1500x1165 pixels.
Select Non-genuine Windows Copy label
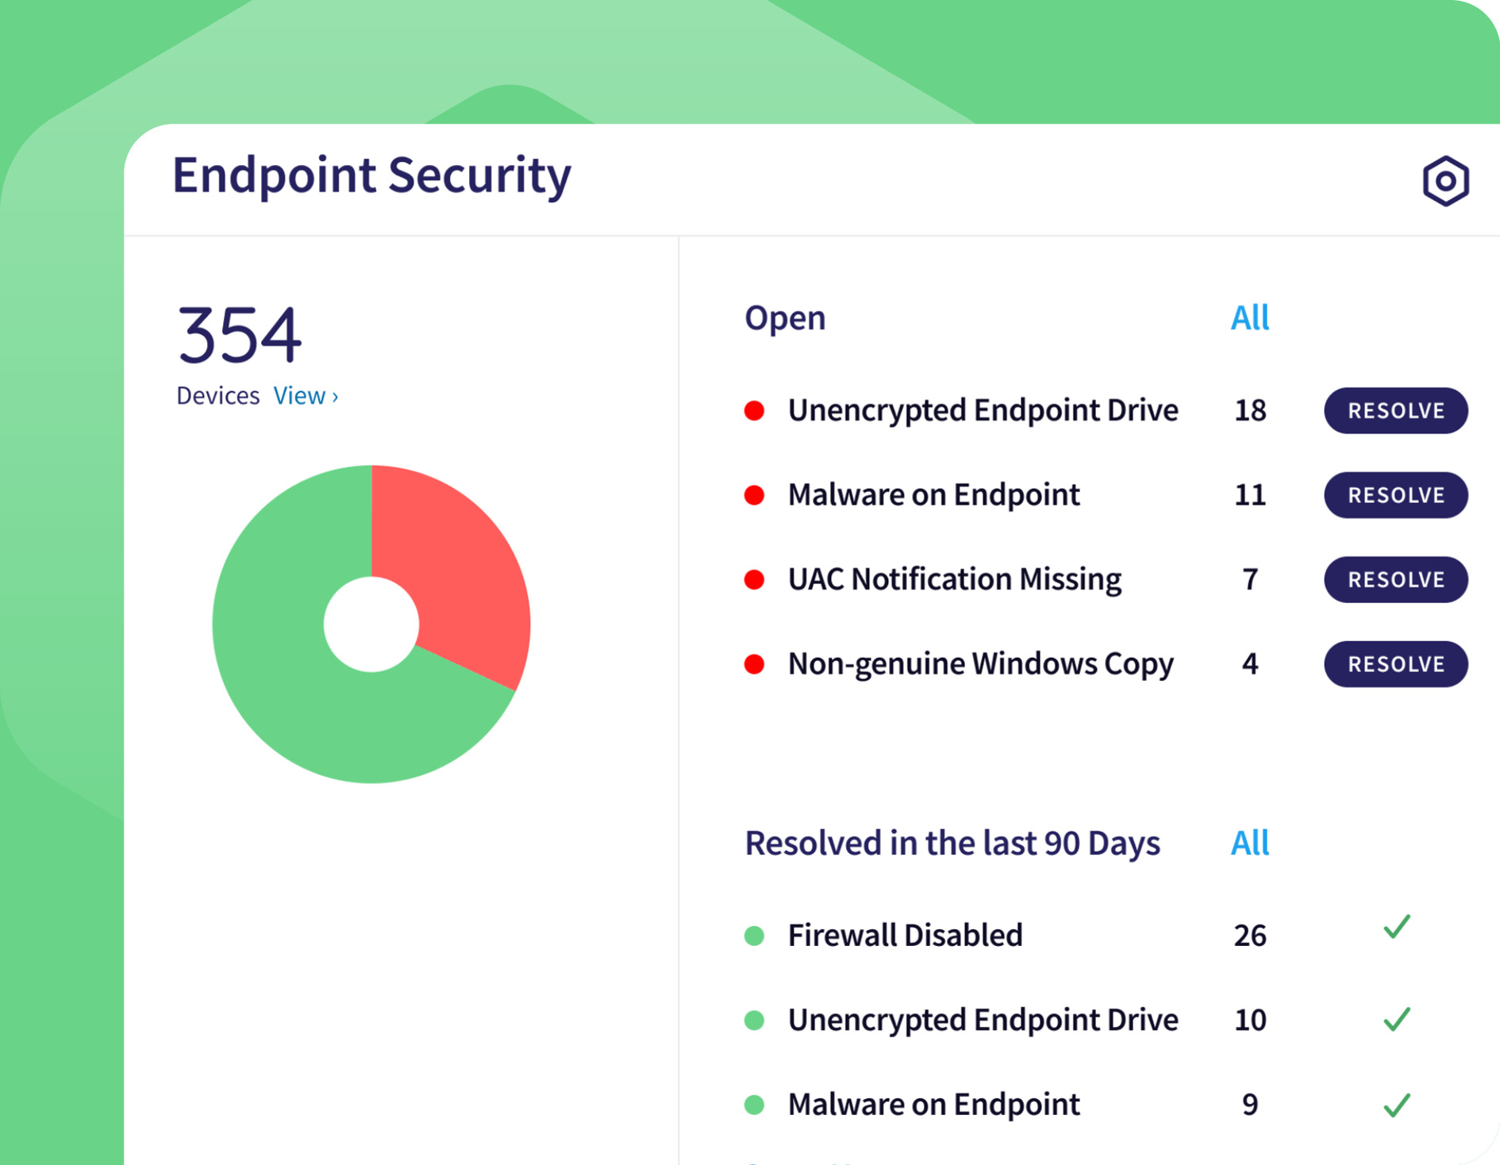(x=980, y=665)
